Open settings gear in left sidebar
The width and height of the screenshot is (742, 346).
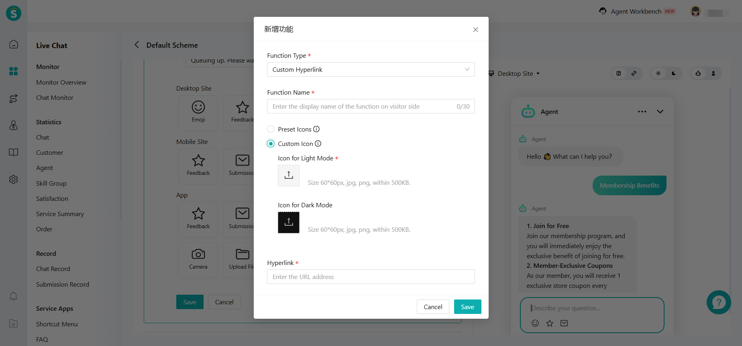pos(14,179)
